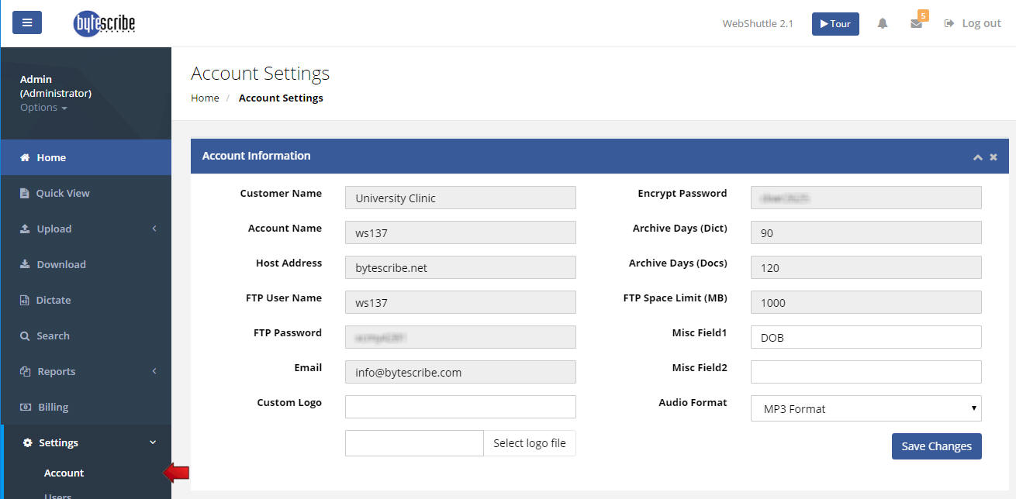
Task: Click the Host Address field
Action: 461,267
